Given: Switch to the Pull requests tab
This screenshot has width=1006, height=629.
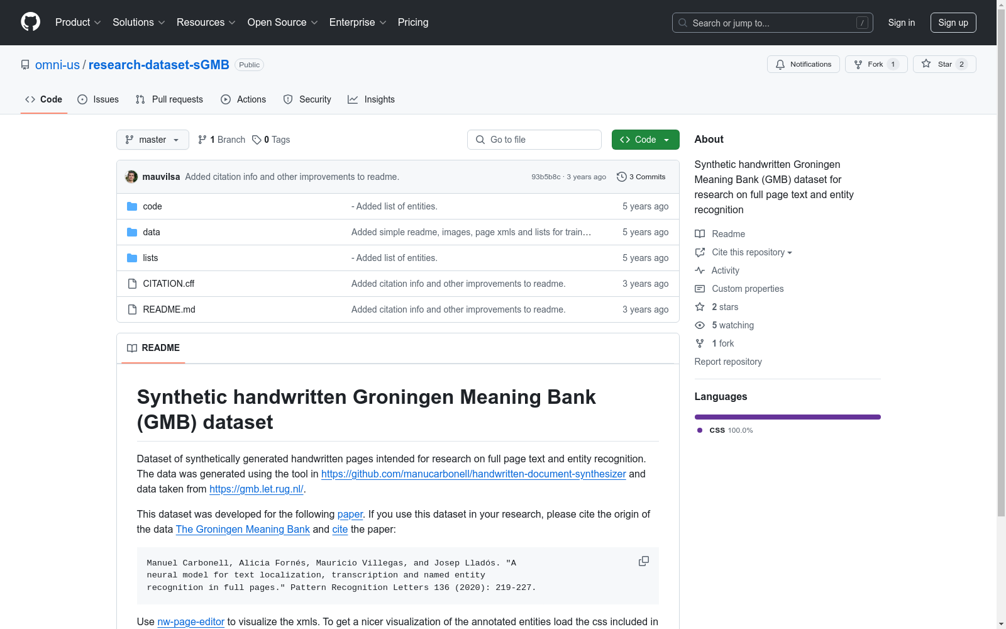Looking at the screenshot, I should pos(169,99).
